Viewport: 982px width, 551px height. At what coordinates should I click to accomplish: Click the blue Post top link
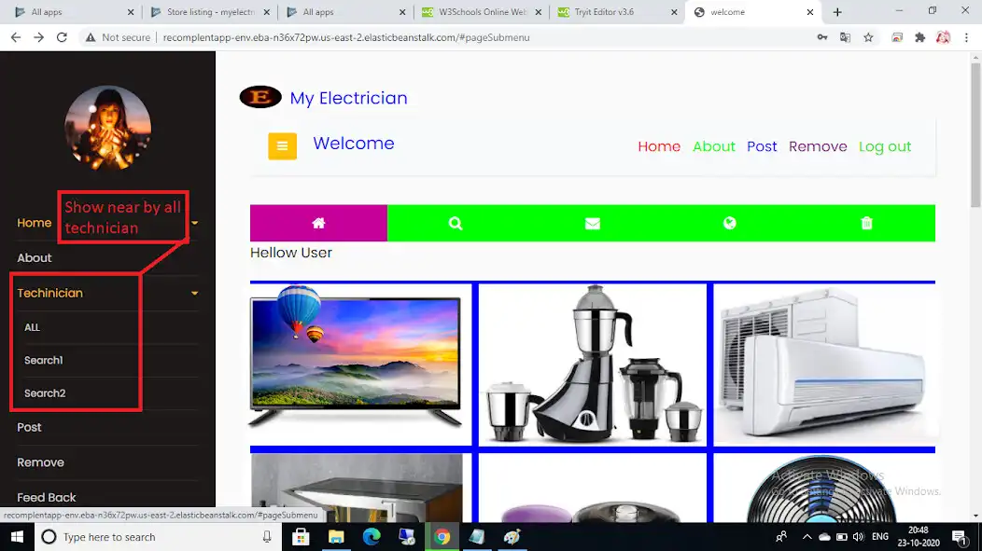coord(762,146)
